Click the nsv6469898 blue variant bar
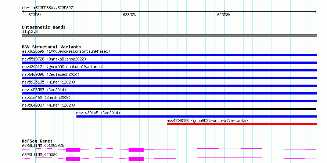The width and height of the screenshot is (327, 163). point(169,78)
